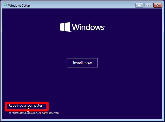165x122 pixels.
Task: Click the "Windows Setup" title text
Action: click(x=19, y=6)
